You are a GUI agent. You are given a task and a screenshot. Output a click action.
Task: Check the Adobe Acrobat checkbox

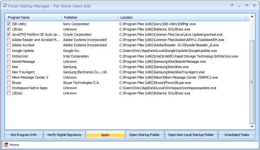(x=8, y=45)
